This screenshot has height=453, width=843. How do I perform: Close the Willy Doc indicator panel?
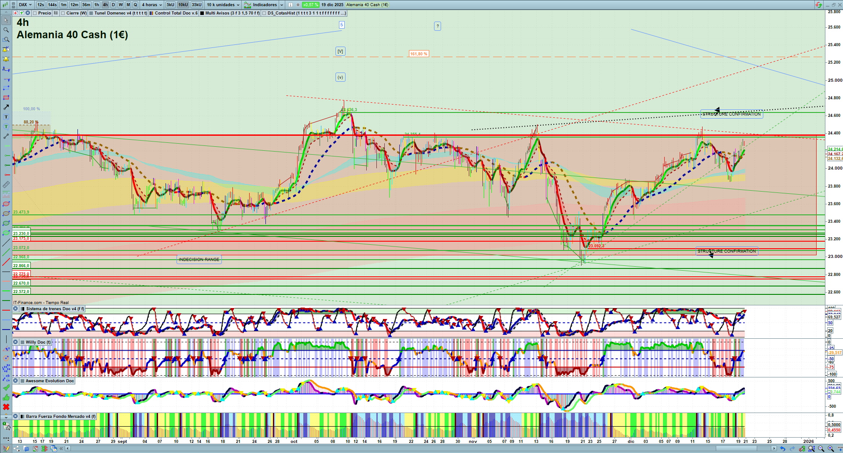click(15, 342)
